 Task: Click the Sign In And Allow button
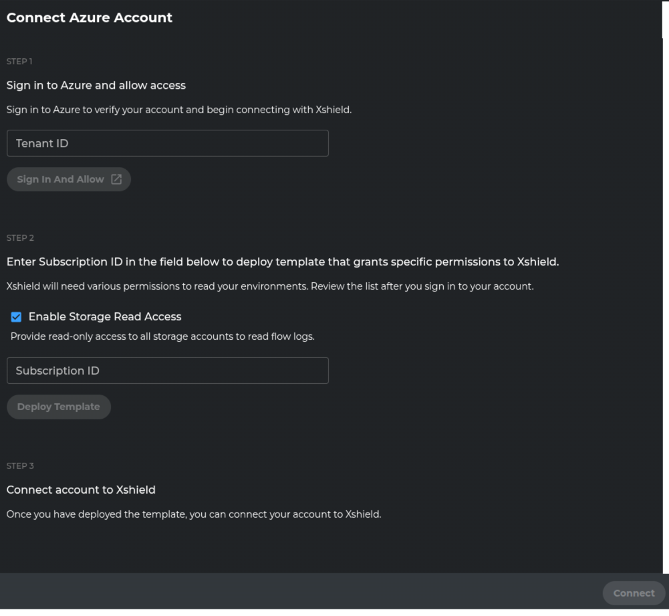[68, 179]
